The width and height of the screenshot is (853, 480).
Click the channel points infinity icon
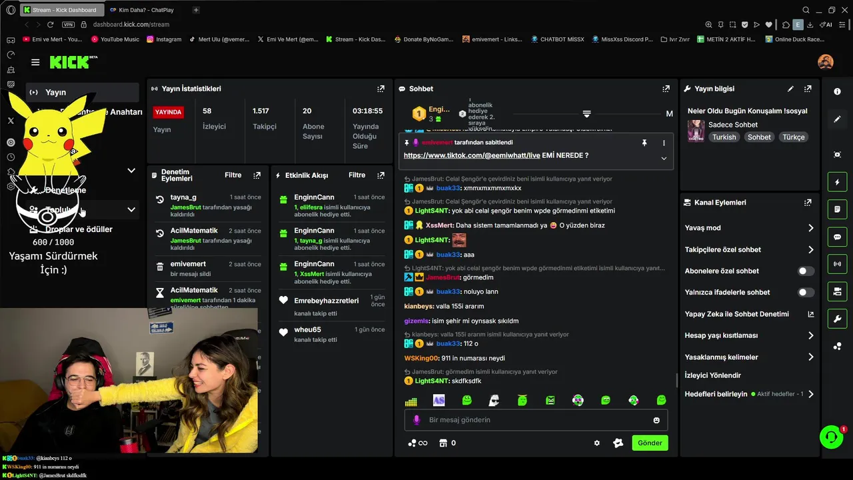pos(418,443)
